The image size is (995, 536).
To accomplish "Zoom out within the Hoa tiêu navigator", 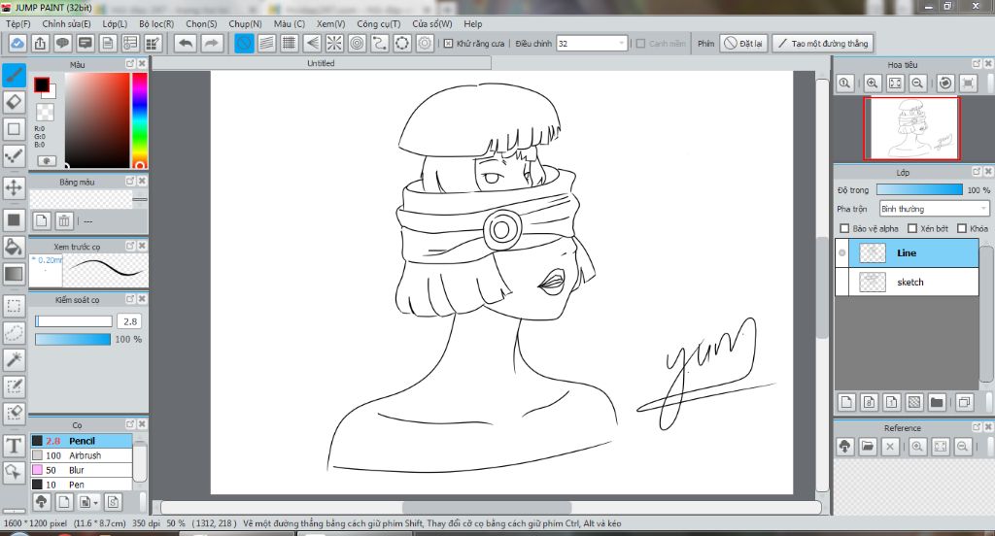I will pos(917,84).
